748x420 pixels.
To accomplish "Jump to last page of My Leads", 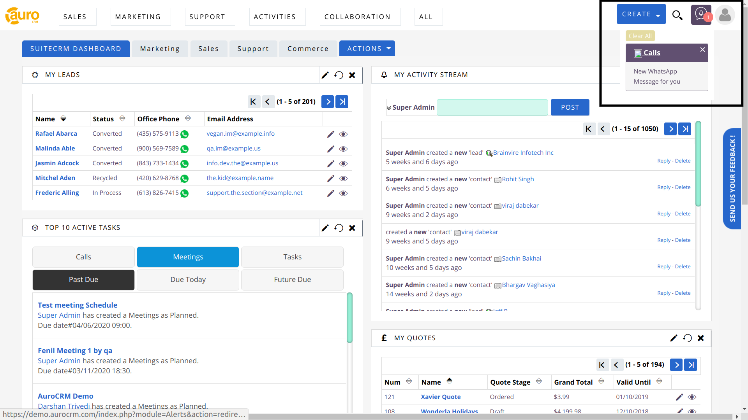I will click(x=342, y=102).
